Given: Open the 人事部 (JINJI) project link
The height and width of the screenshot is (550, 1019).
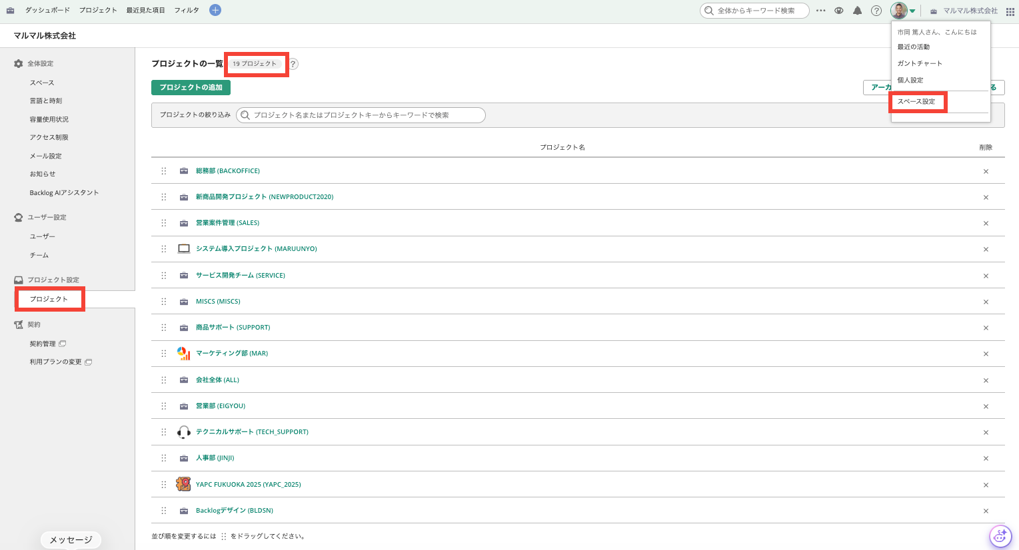Looking at the screenshot, I should (215, 458).
